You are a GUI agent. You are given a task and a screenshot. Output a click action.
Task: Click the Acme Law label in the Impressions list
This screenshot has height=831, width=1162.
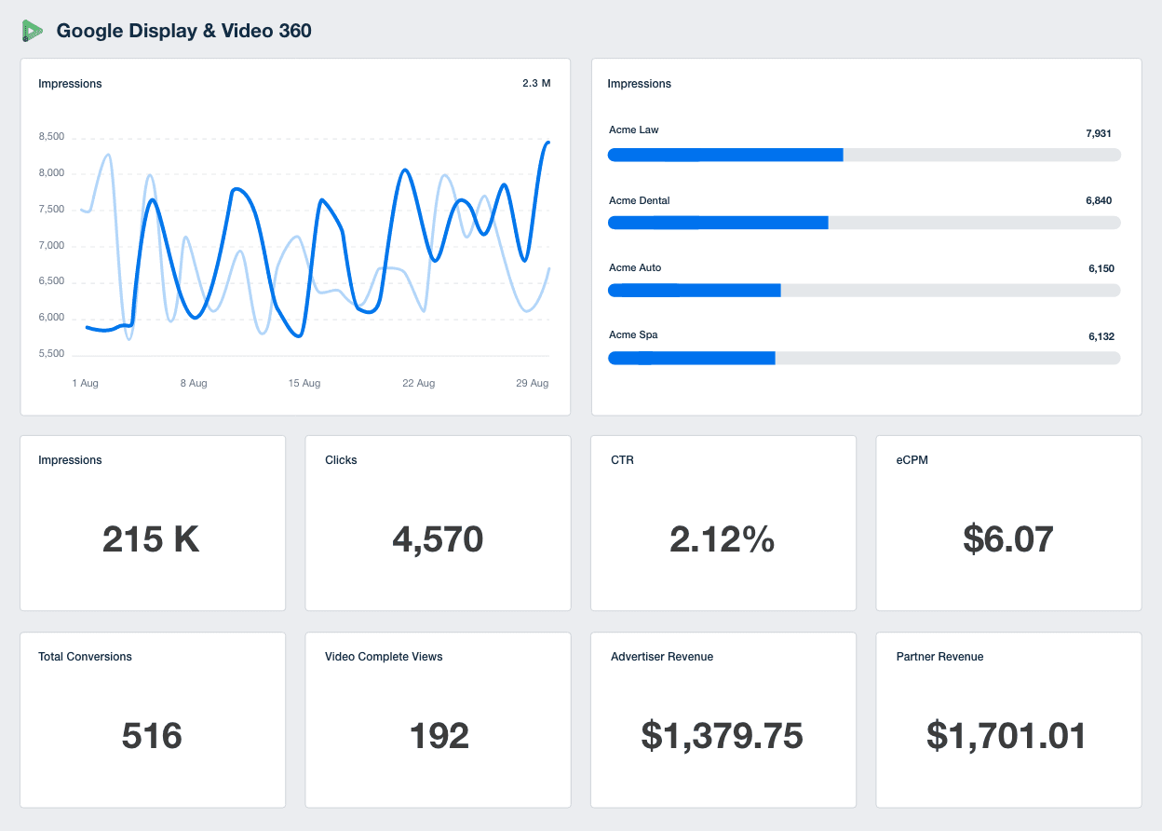[x=633, y=129]
